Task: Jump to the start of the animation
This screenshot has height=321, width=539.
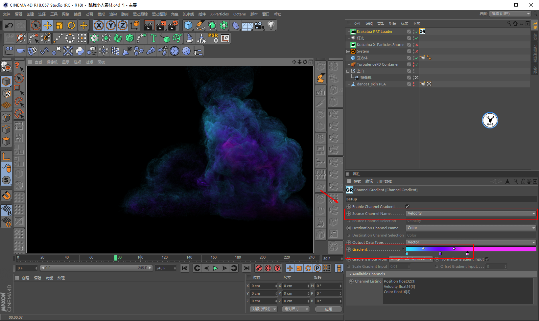Action: pos(185,268)
